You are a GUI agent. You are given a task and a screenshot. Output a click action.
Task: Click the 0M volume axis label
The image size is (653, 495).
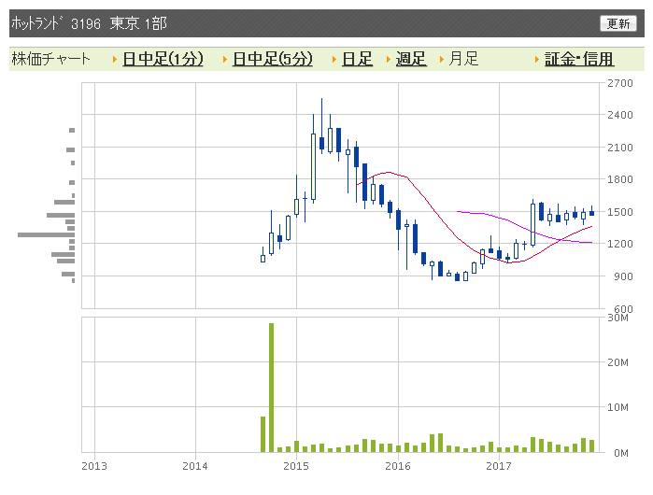coord(621,453)
